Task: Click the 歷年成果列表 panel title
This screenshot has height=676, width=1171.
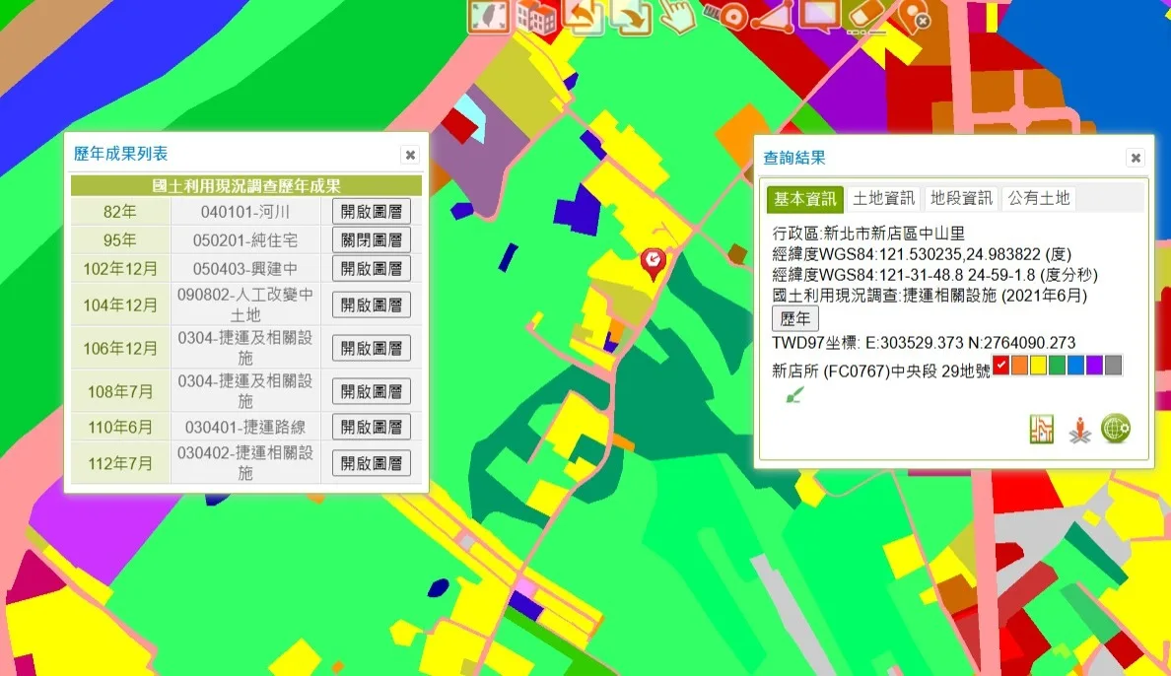Action: 120,154
